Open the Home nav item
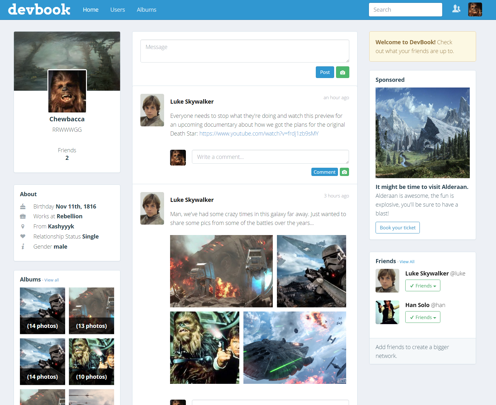The width and height of the screenshot is (496, 405). click(x=91, y=10)
